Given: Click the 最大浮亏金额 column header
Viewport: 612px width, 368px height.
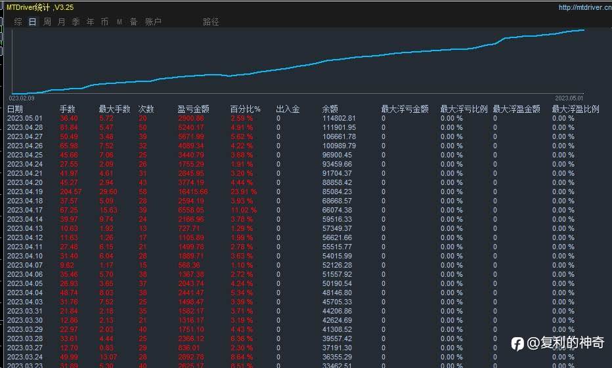Looking at the screenshot, I should 404,109.
